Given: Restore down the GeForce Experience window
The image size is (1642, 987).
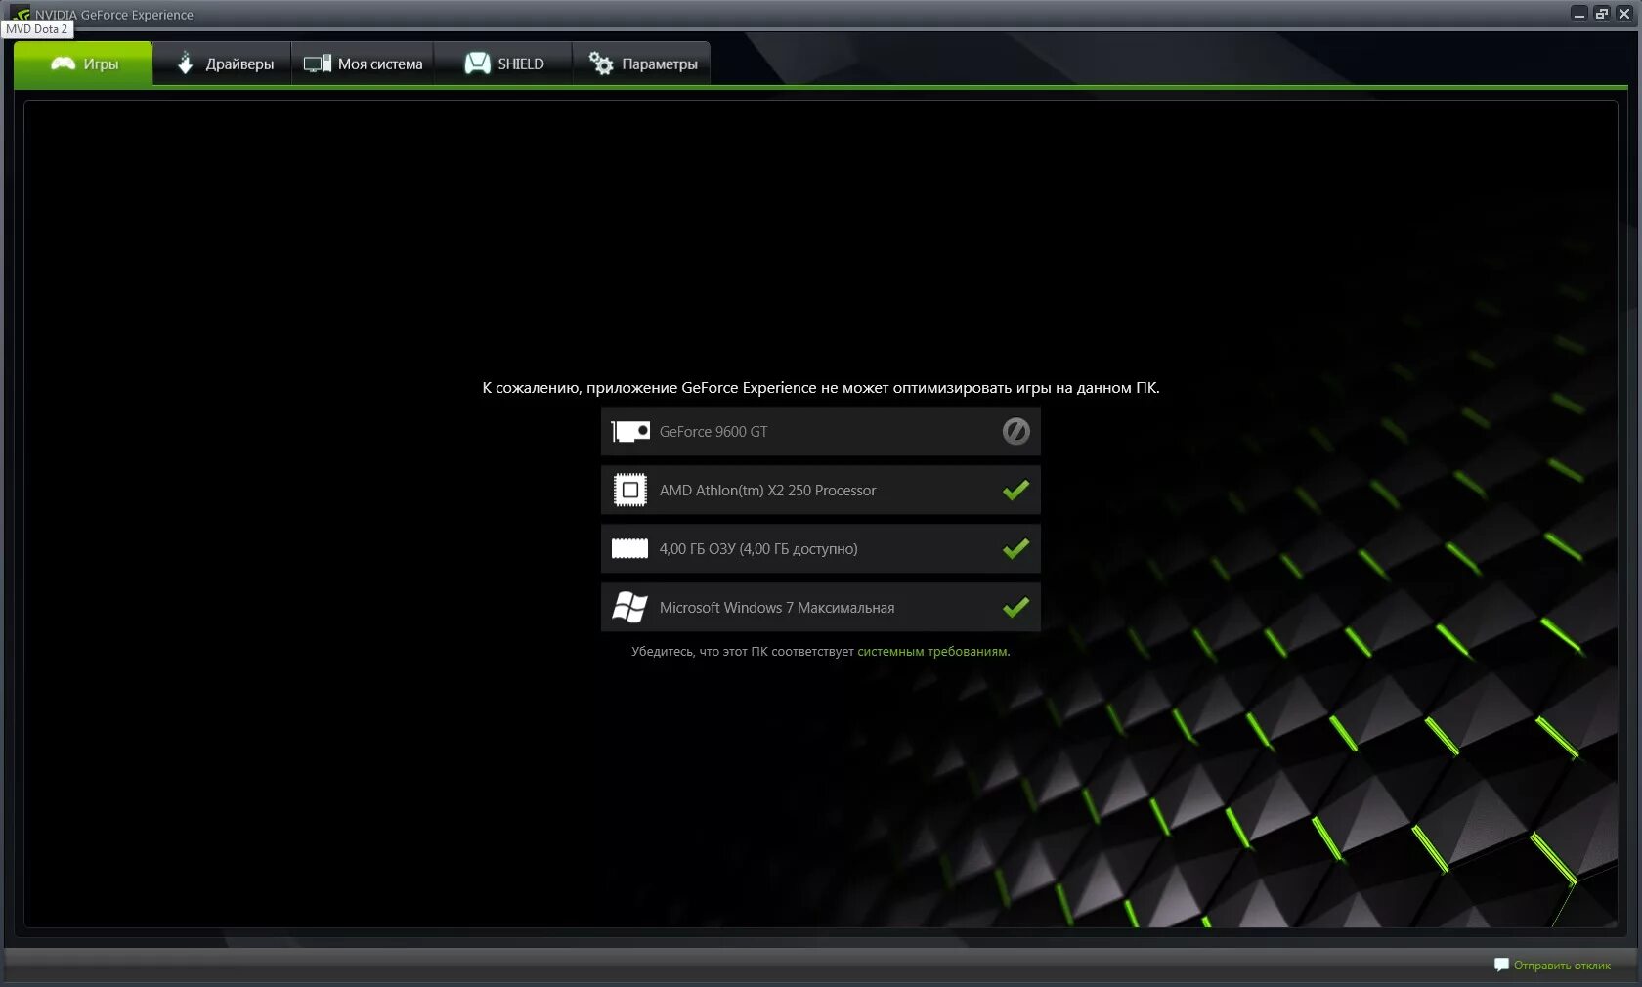Looking at the screenshot, I should 1602,14.
